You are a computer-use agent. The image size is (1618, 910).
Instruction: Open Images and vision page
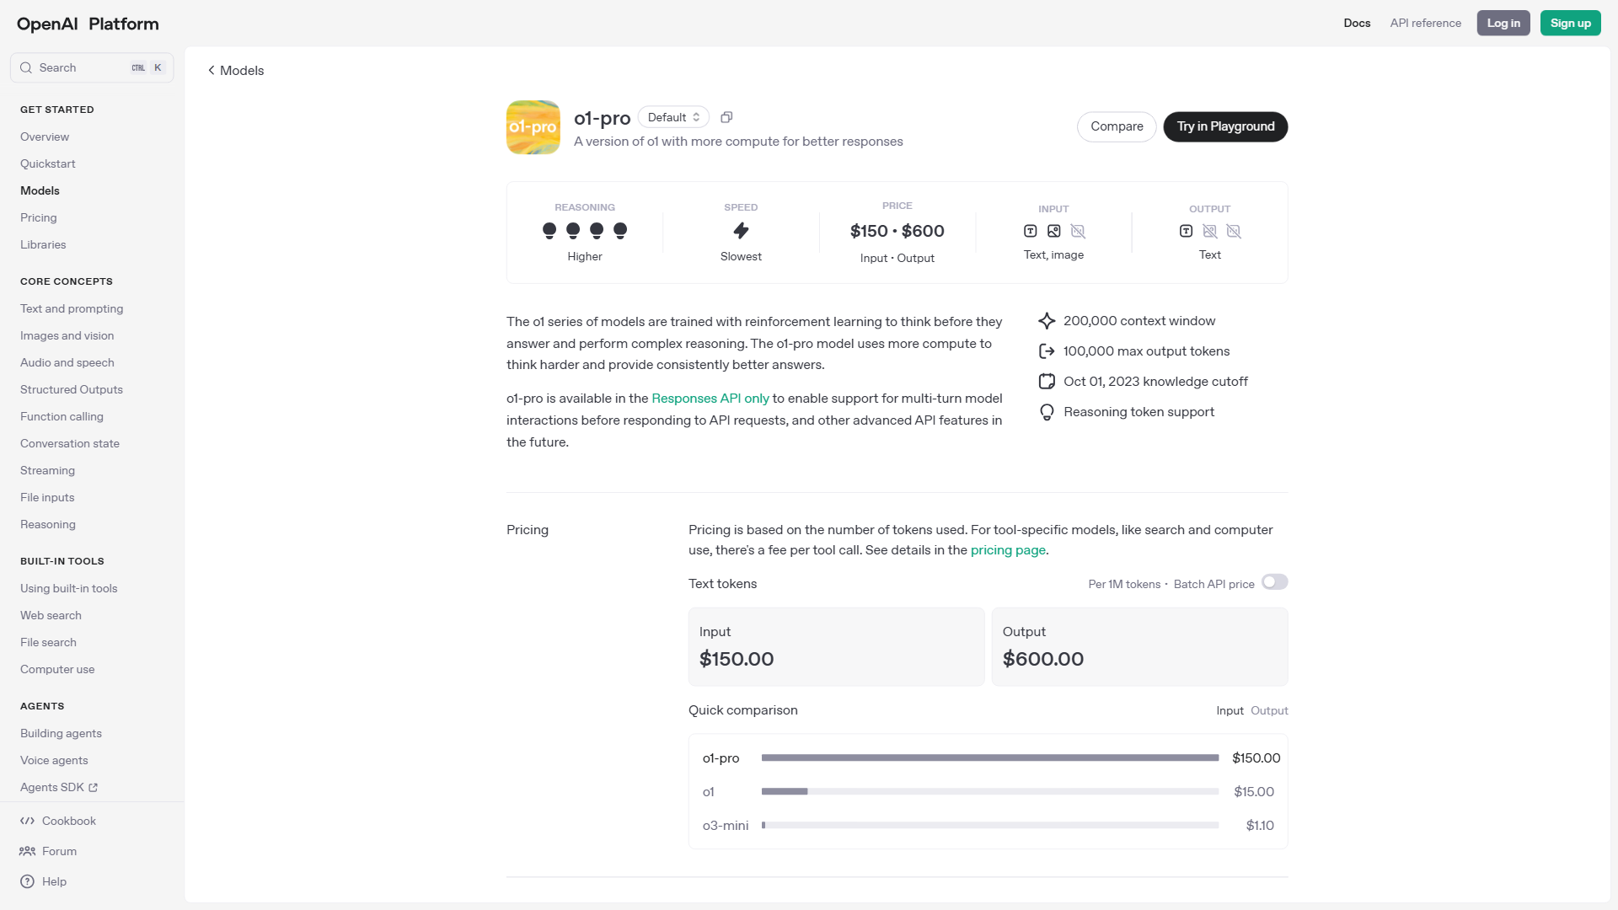point(67,335)
